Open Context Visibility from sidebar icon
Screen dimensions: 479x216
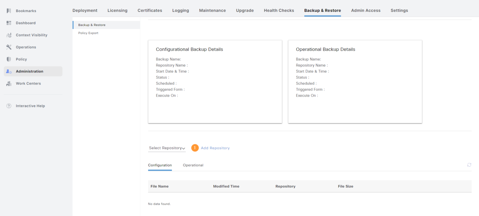click(x=8, y=35)
